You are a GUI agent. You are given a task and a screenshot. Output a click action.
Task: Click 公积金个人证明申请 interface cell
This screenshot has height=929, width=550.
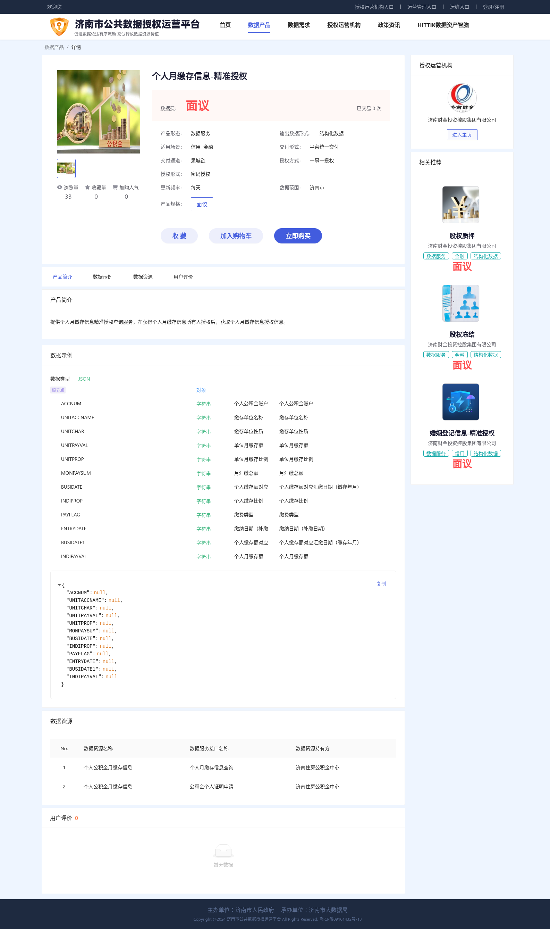(x=212, y=787)
